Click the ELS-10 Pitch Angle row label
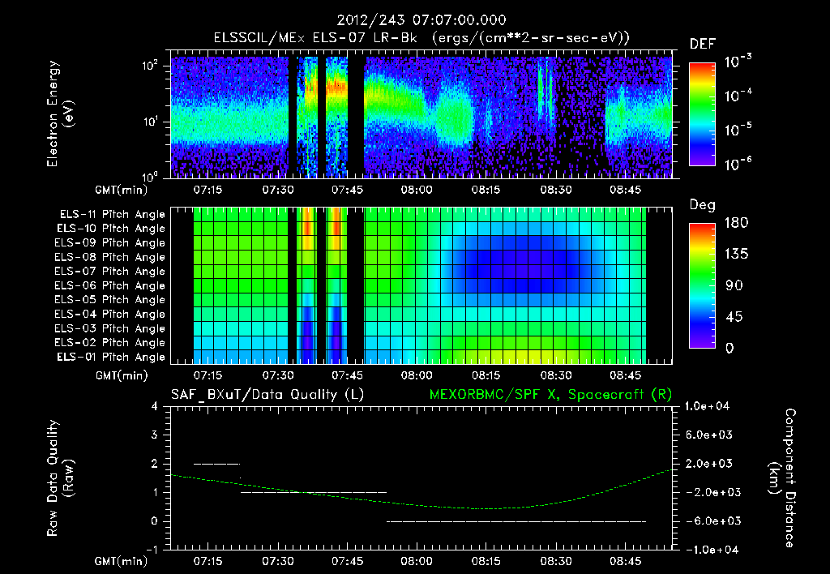Screen dimensions: 830x574 click(111, 229)
